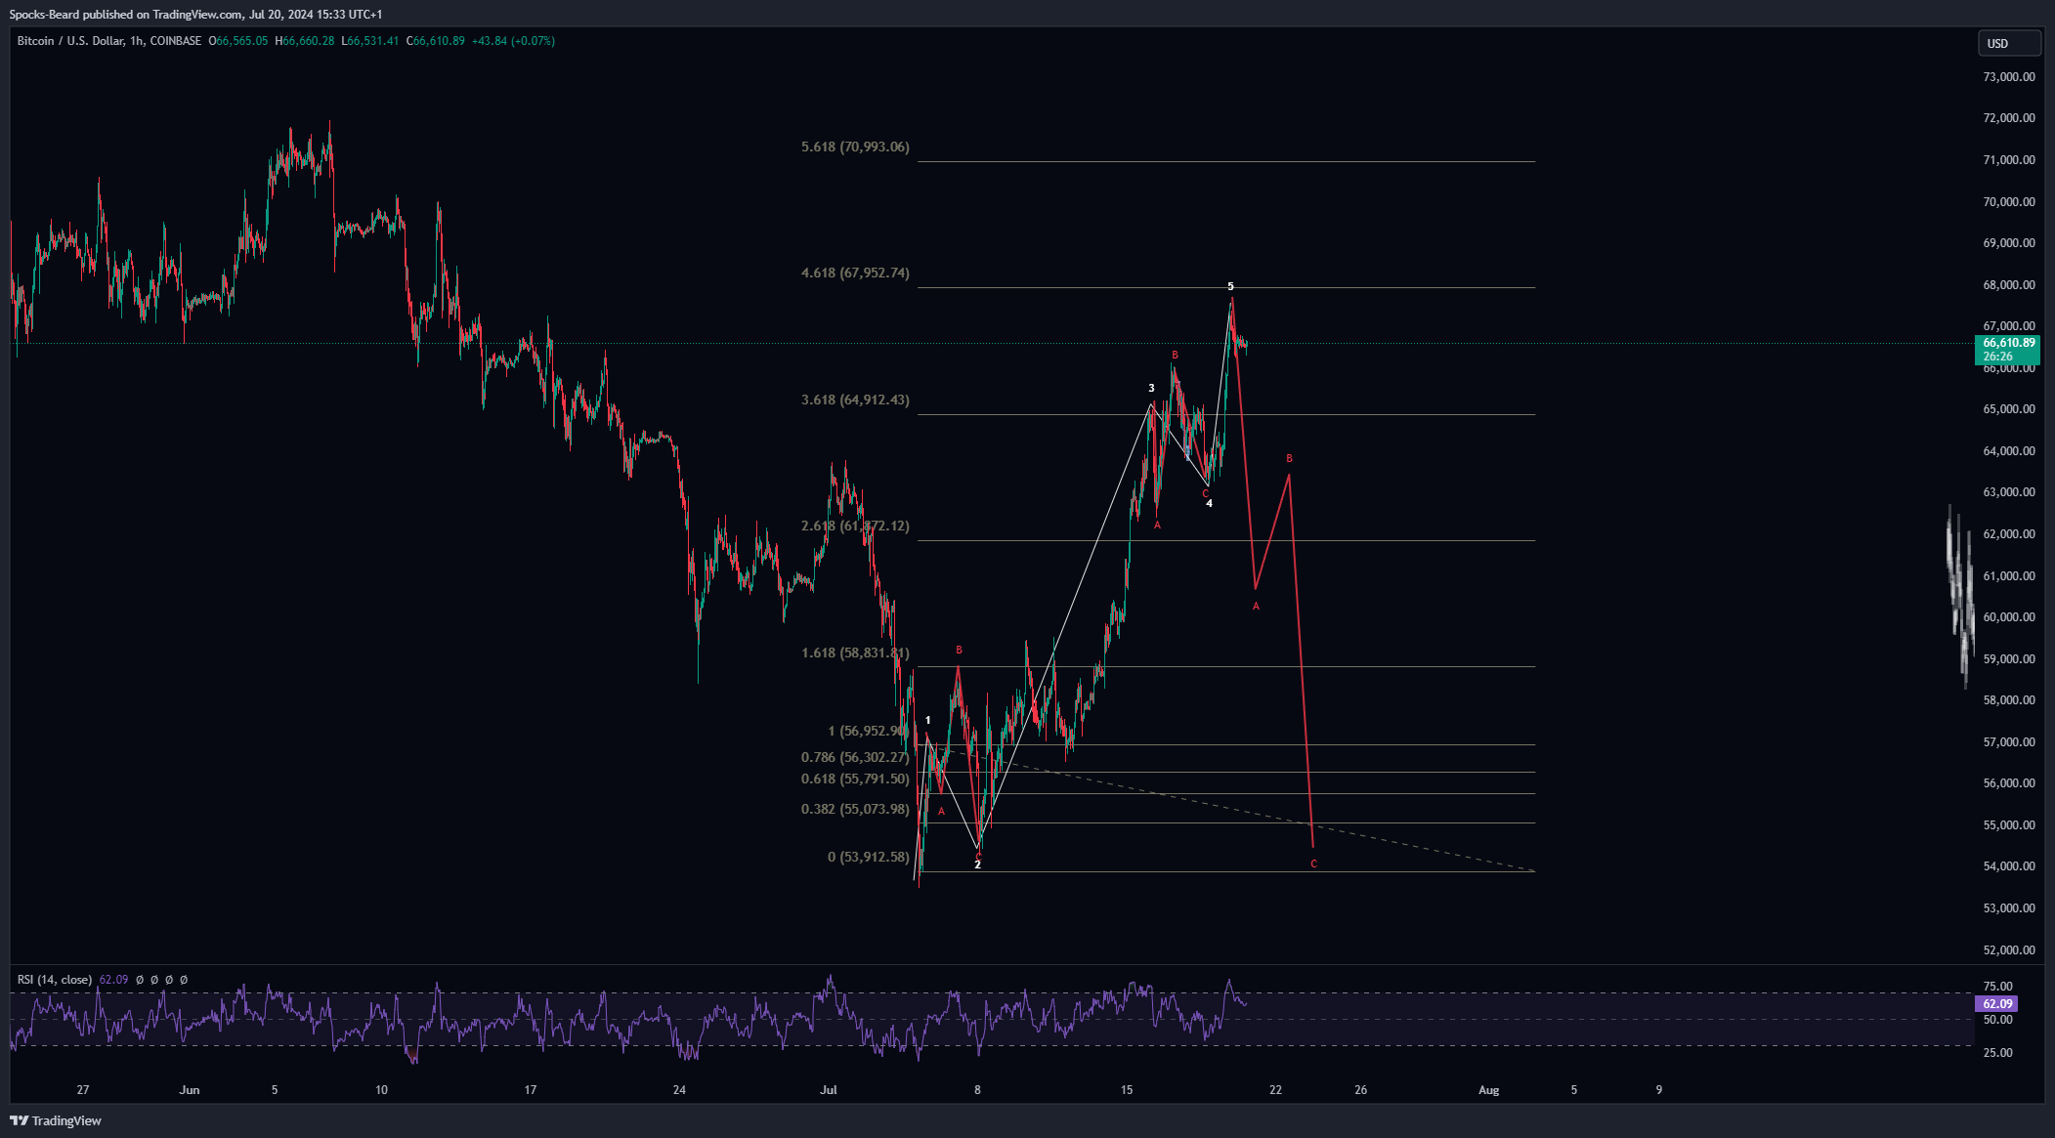Click COINBASE exchange name in legend
Screen dimensions: 2055x1138
tap(176, 41)
